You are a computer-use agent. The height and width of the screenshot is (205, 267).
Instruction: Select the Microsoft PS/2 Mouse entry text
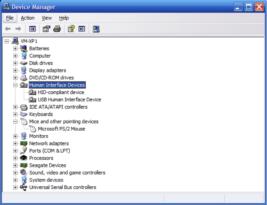click(x=61, y=129)
